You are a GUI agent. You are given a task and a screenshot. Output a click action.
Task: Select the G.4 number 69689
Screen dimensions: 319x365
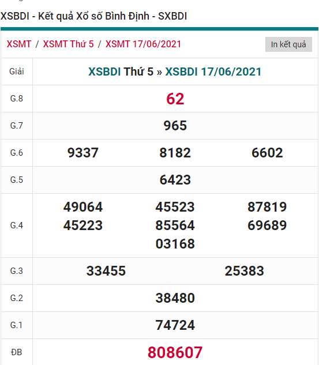(267, 225)
